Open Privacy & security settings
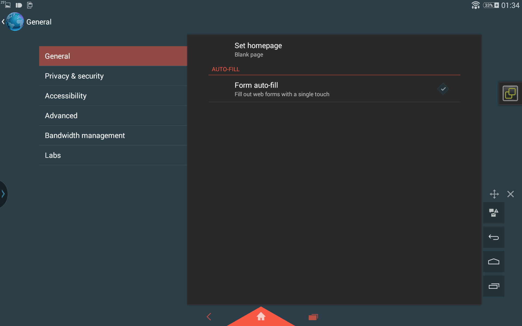 pyautogui.click(x=113, y=76)
